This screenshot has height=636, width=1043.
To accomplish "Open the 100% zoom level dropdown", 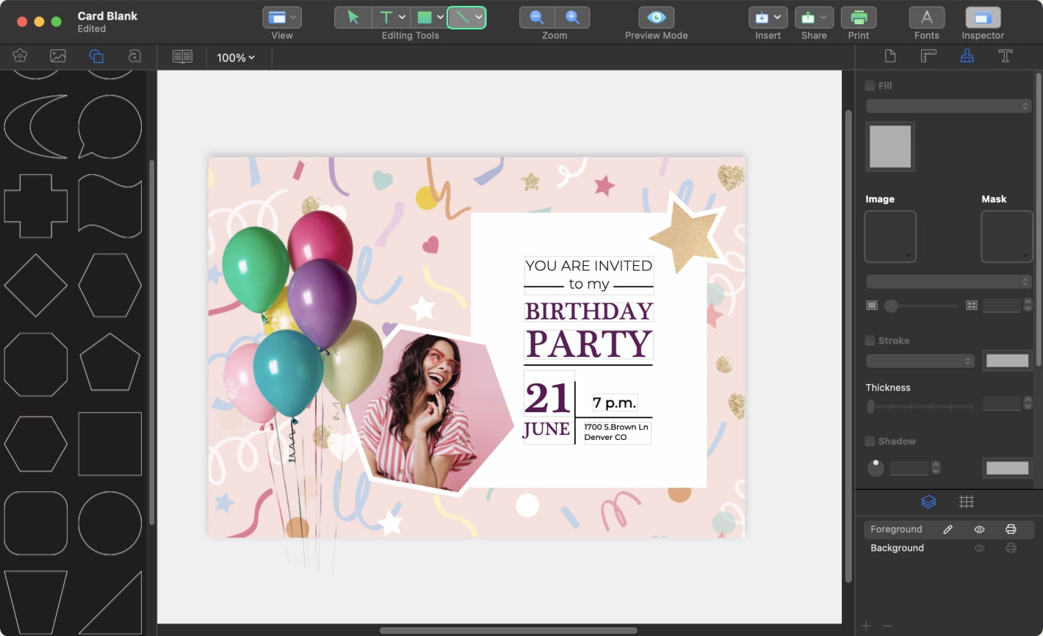I will 235,57.
